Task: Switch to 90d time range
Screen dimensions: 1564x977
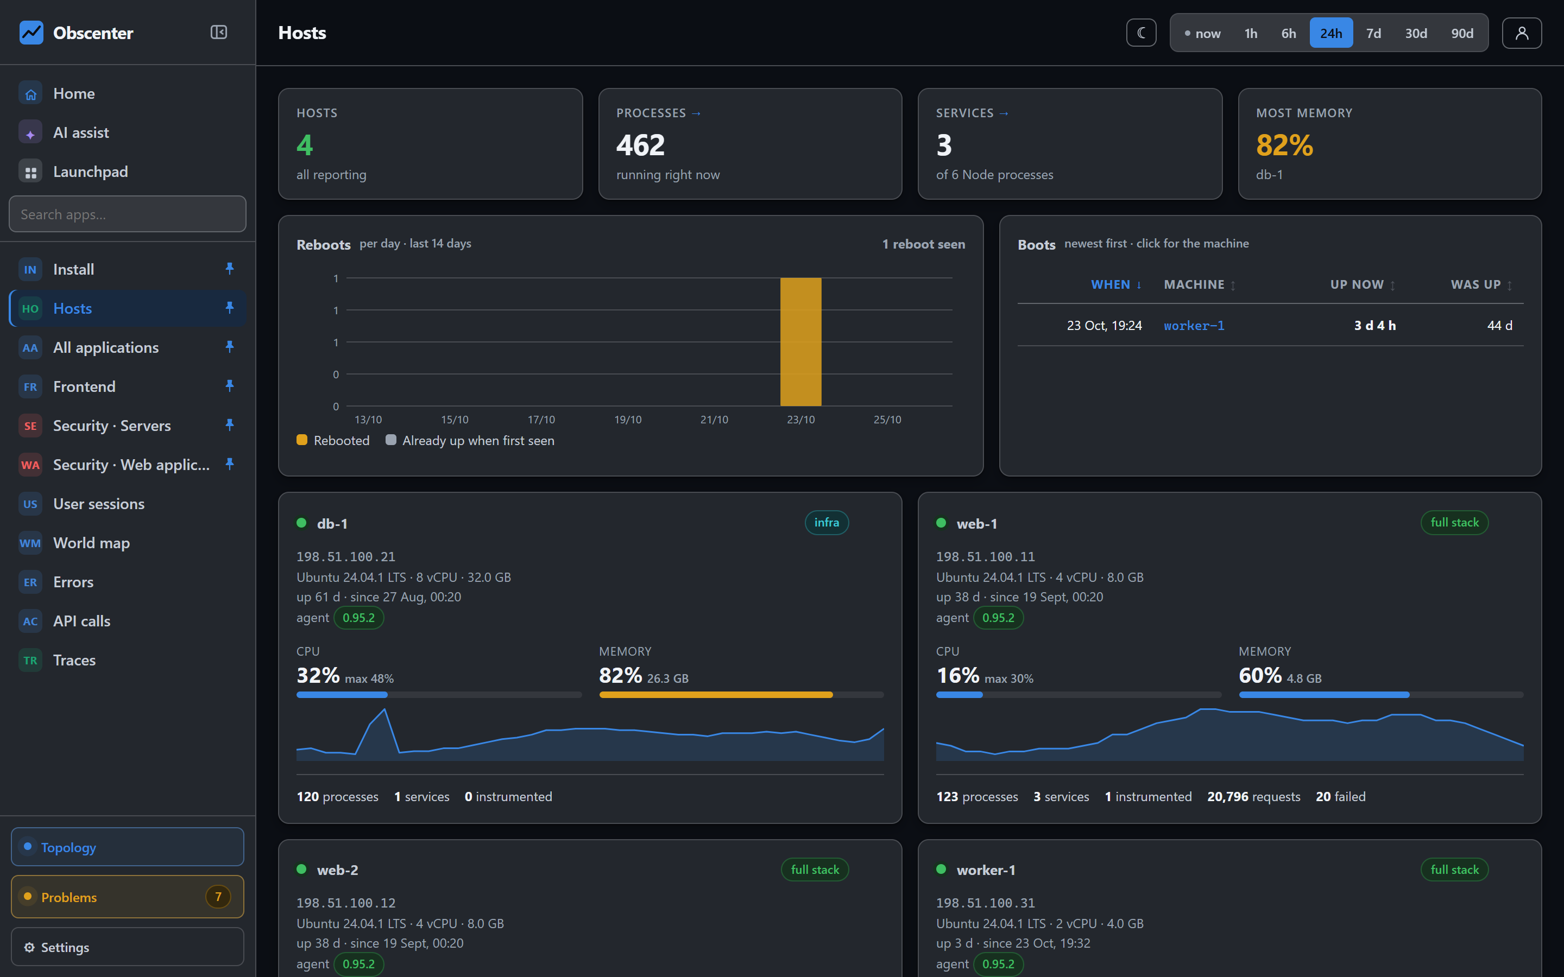Action: [x=1462, y=33]
